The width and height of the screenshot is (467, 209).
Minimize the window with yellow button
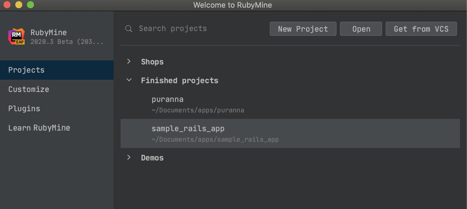[x=19, y=5]
